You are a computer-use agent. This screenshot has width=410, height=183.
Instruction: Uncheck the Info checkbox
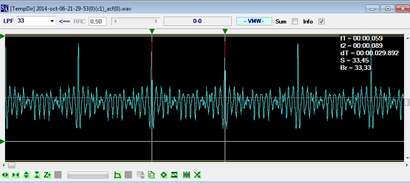(x=321, y=22)
